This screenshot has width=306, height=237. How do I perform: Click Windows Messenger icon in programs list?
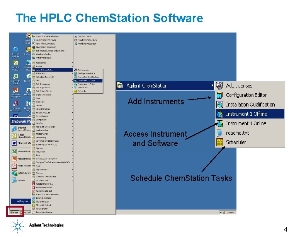tap(76, 44)
